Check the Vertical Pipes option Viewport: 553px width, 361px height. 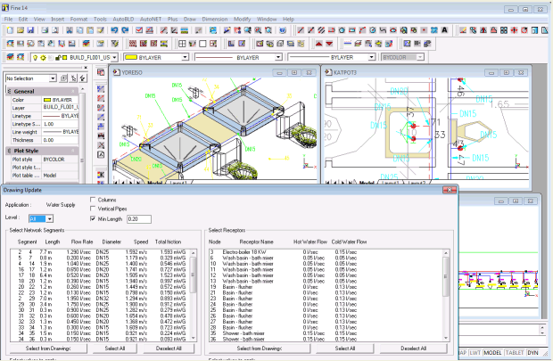point(92,209)
